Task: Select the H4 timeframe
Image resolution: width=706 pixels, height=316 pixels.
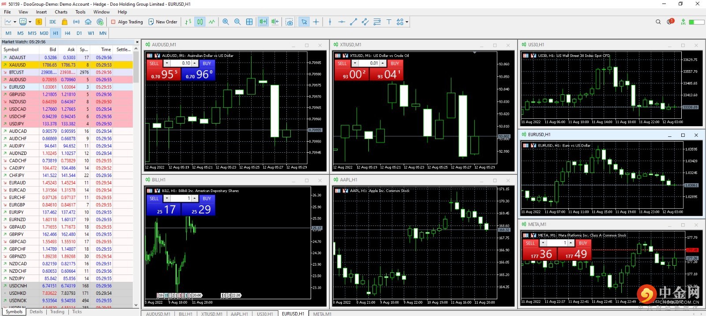Action: click(x=68, y=33)
